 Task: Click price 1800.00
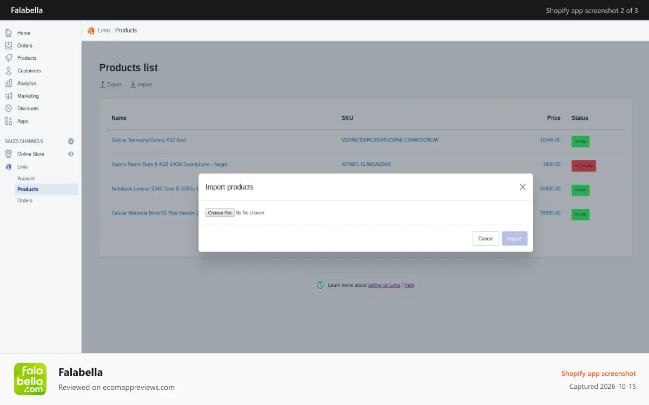click(552, 164)
